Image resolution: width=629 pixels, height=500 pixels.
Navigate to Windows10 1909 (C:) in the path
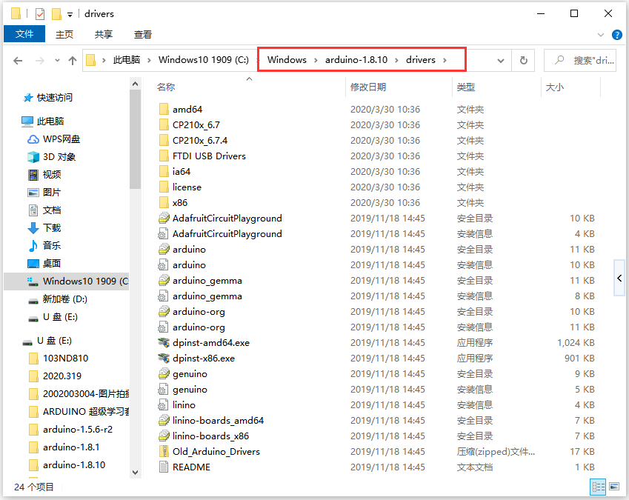click(204, 60)
